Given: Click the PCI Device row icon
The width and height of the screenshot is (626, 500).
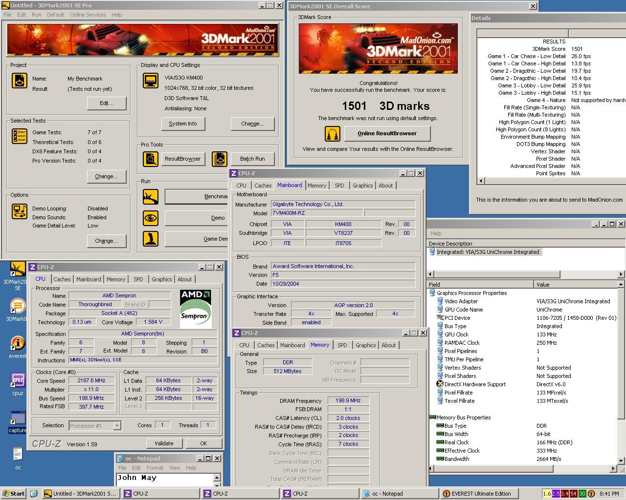Looking at the screenshot, I should tap(440, 318).
